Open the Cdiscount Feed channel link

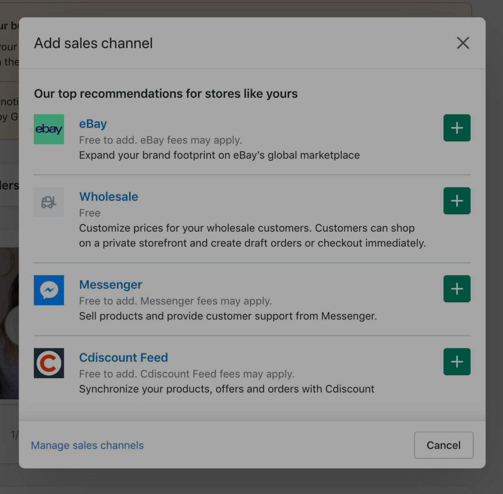click(x=123, y=358)
